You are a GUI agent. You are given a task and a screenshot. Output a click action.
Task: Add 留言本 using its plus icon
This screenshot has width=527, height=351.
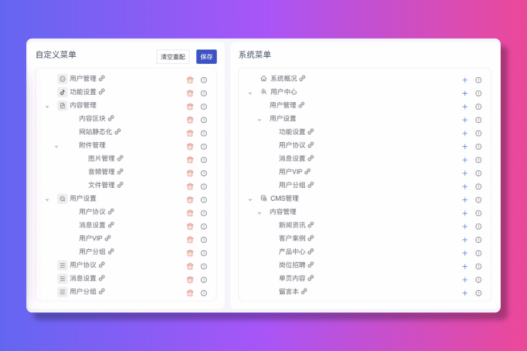[464, 293]
